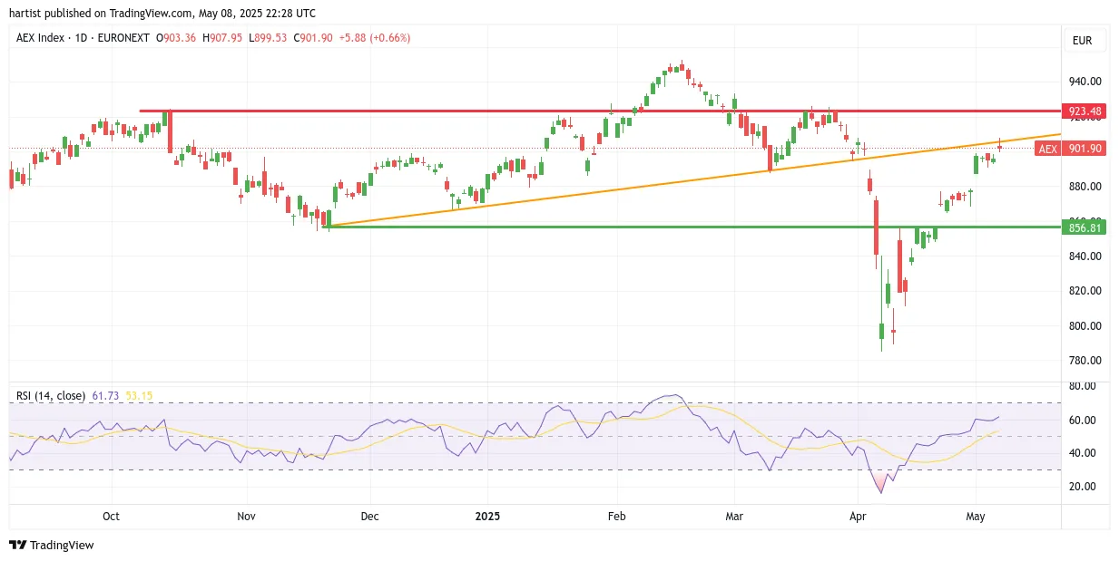This screenshot has width=1119, height=561.
Task: Click the 2025 label on time axis
Action: (x=488, y=517)
